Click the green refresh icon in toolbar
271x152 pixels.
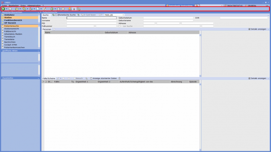(x=52, y=9)
